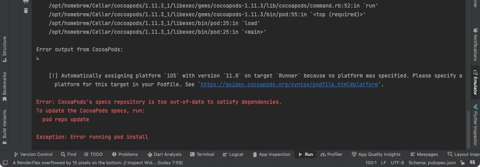Open the Messages tool window
480x167 pixels.
pos(424,154)
